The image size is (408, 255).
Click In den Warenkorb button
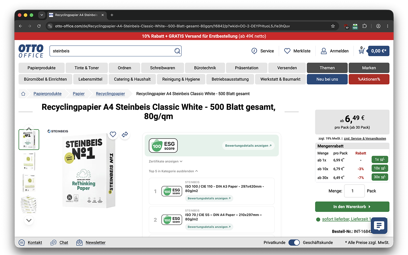[352, 207]
